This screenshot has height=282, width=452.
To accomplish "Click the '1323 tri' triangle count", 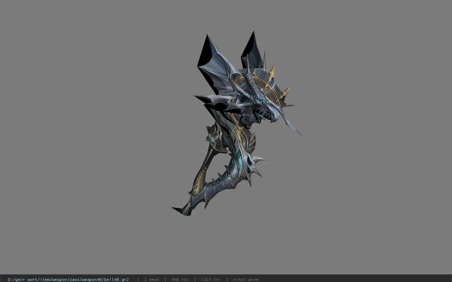I will pos(211,280).
